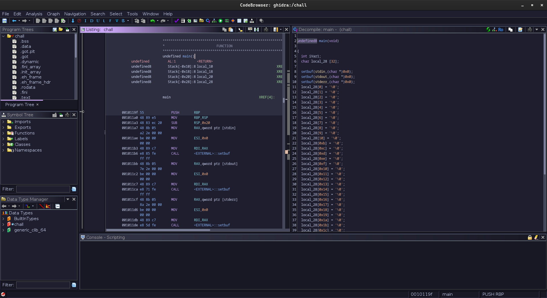The width and height of the screenshot is (547, 298).
Task: Click main in the decompiler signature line
Action: pos(323,41)
